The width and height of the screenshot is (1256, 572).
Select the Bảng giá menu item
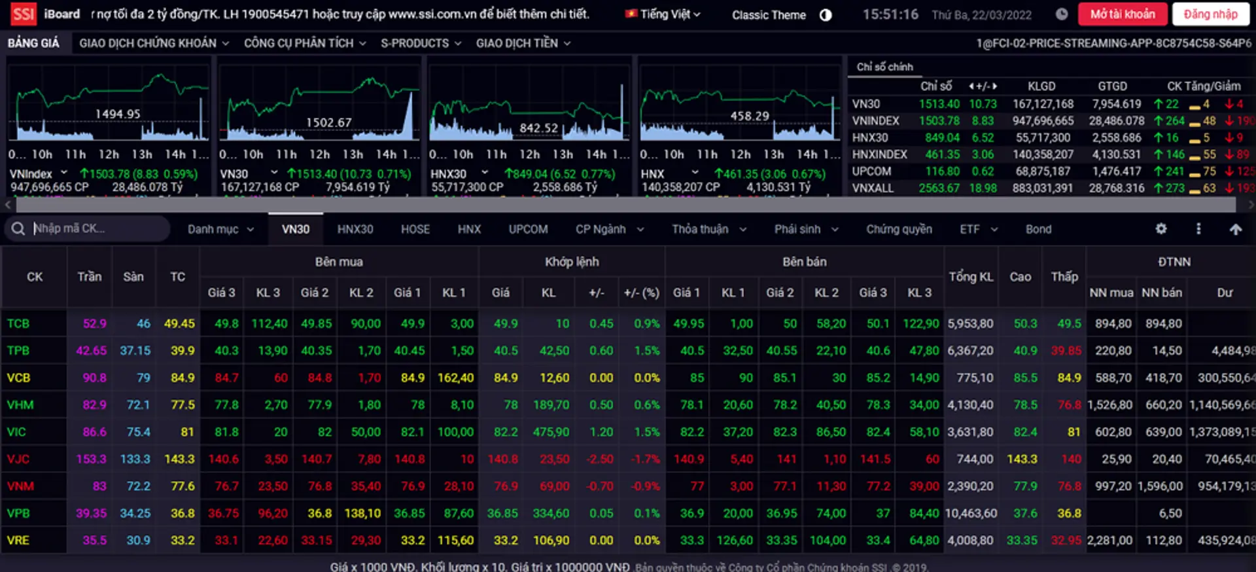pyautogui.click(x=33, y=43)
